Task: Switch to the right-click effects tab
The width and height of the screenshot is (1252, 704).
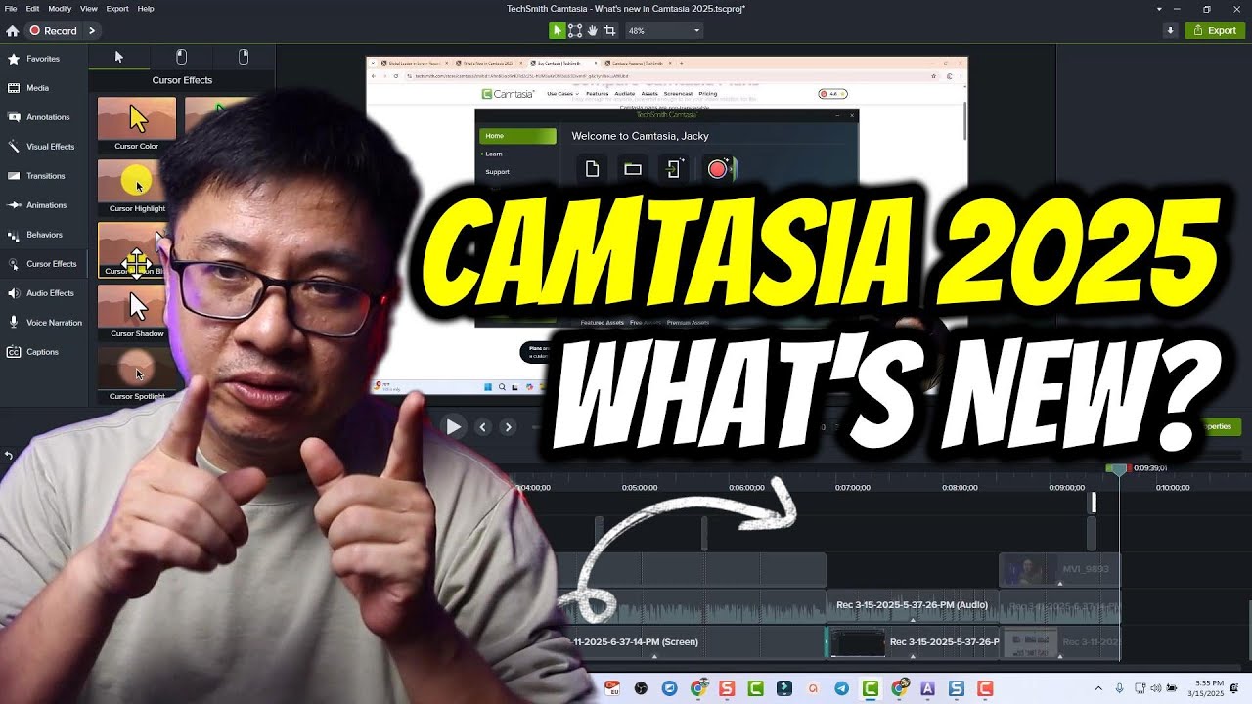Action: (x=244, y=57)
